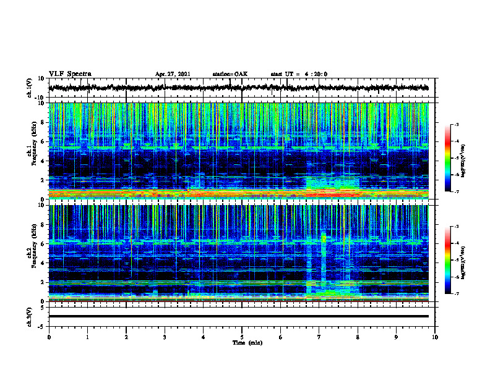Click time axis tick label "3"

[x=165, y=337]
